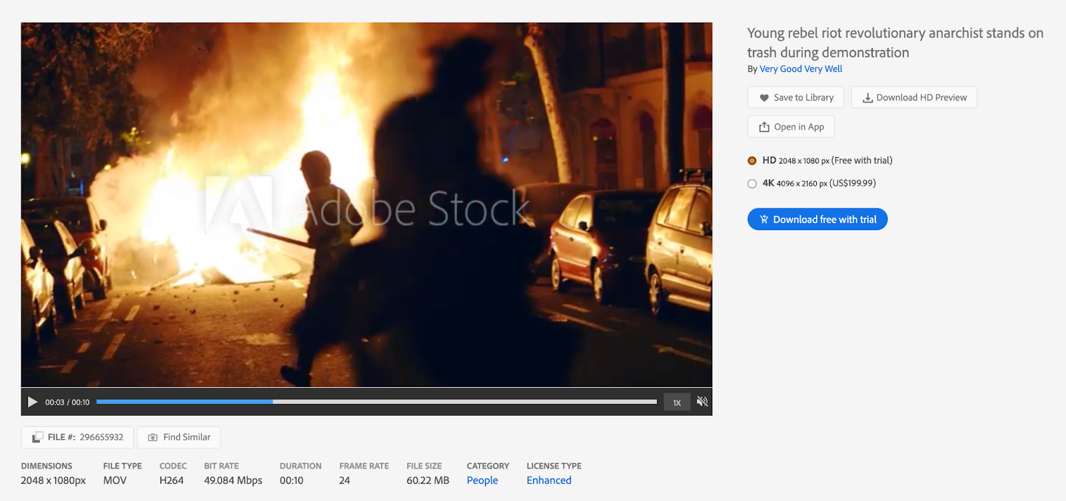Screen dimensions: 1066x501
Task: Click the Open in App button
Action: 791,126
